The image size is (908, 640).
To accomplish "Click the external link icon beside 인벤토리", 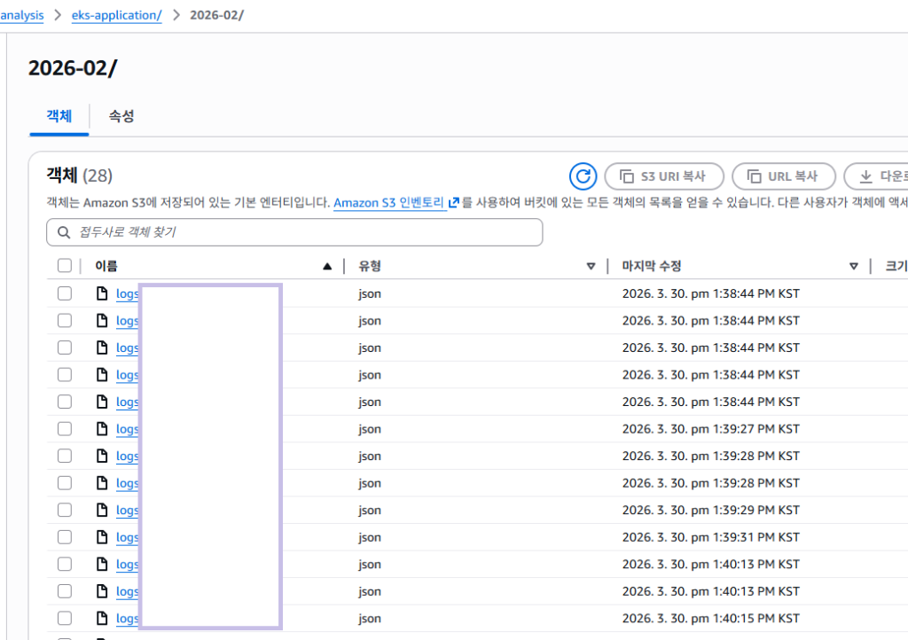I will [x=453, y=203].
